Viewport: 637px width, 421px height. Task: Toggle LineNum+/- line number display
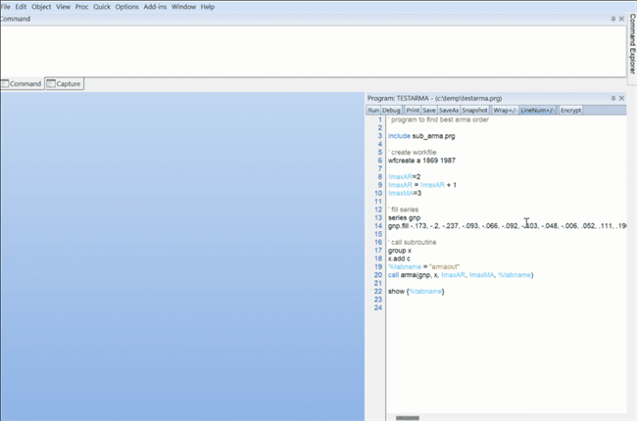pyautogui.click(x=537, y=111)
